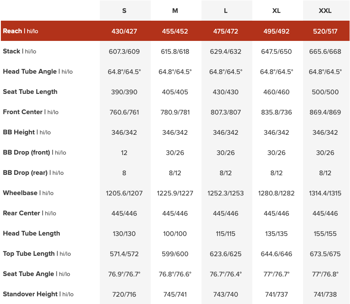Click the 155/155 Head Tube Length value

(x=325, y=234)
